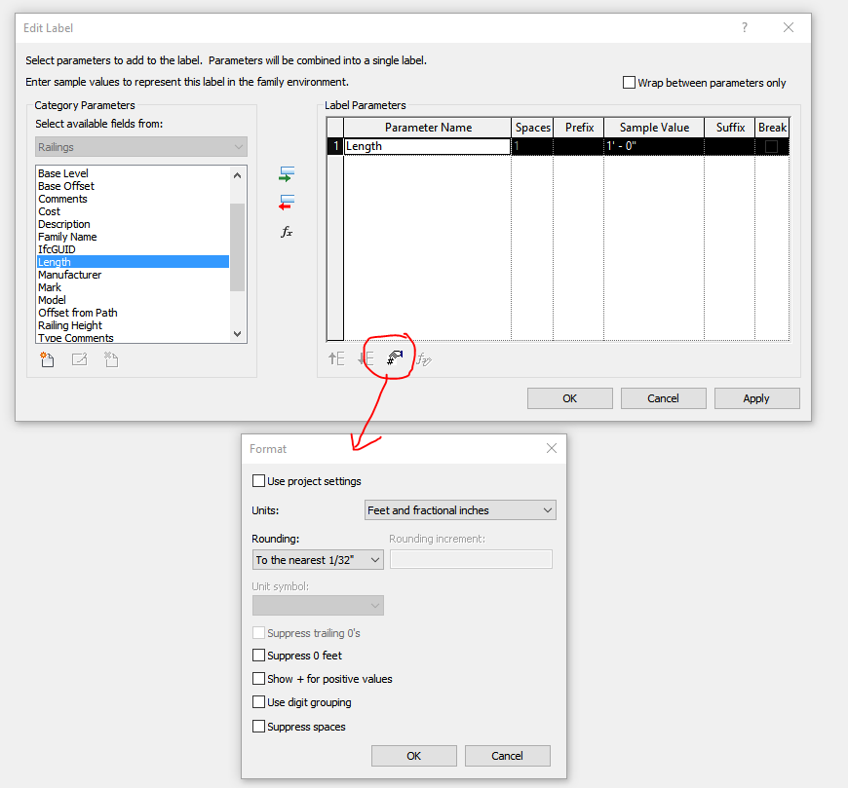
Task: Move parameter down icon
Action: coord(366,358)
